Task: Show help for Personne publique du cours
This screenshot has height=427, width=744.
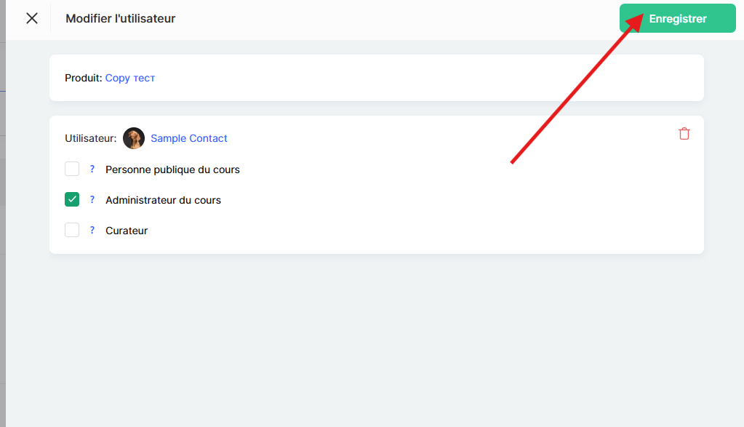Action: coord(92,169)
